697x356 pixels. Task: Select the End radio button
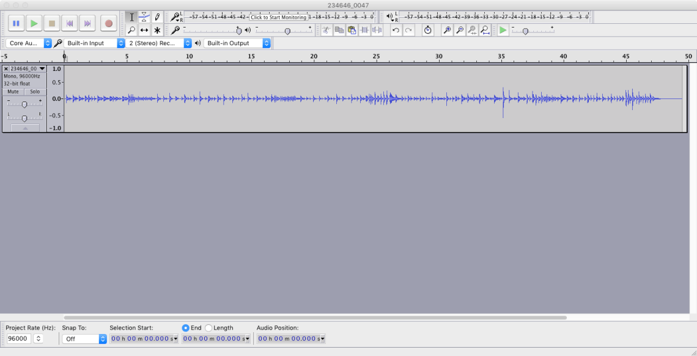pyautogui.click(x=186, y=328)
